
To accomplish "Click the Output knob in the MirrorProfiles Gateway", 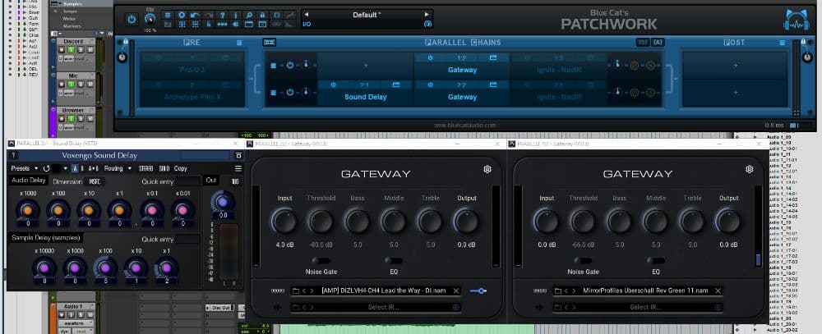I will point(728,222).
